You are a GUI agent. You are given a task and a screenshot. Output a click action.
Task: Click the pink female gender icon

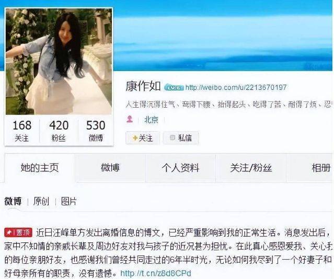(x=130, y=119)
